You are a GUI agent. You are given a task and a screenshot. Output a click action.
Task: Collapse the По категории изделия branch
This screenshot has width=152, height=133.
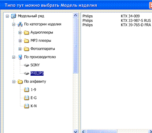point(14,24)
